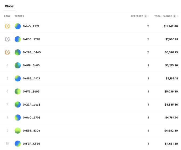Open avatar of trader 0xF00...37AE
The width and height of the screenshot is (181, 150).
pyautogui.click(x=18, y=39)
